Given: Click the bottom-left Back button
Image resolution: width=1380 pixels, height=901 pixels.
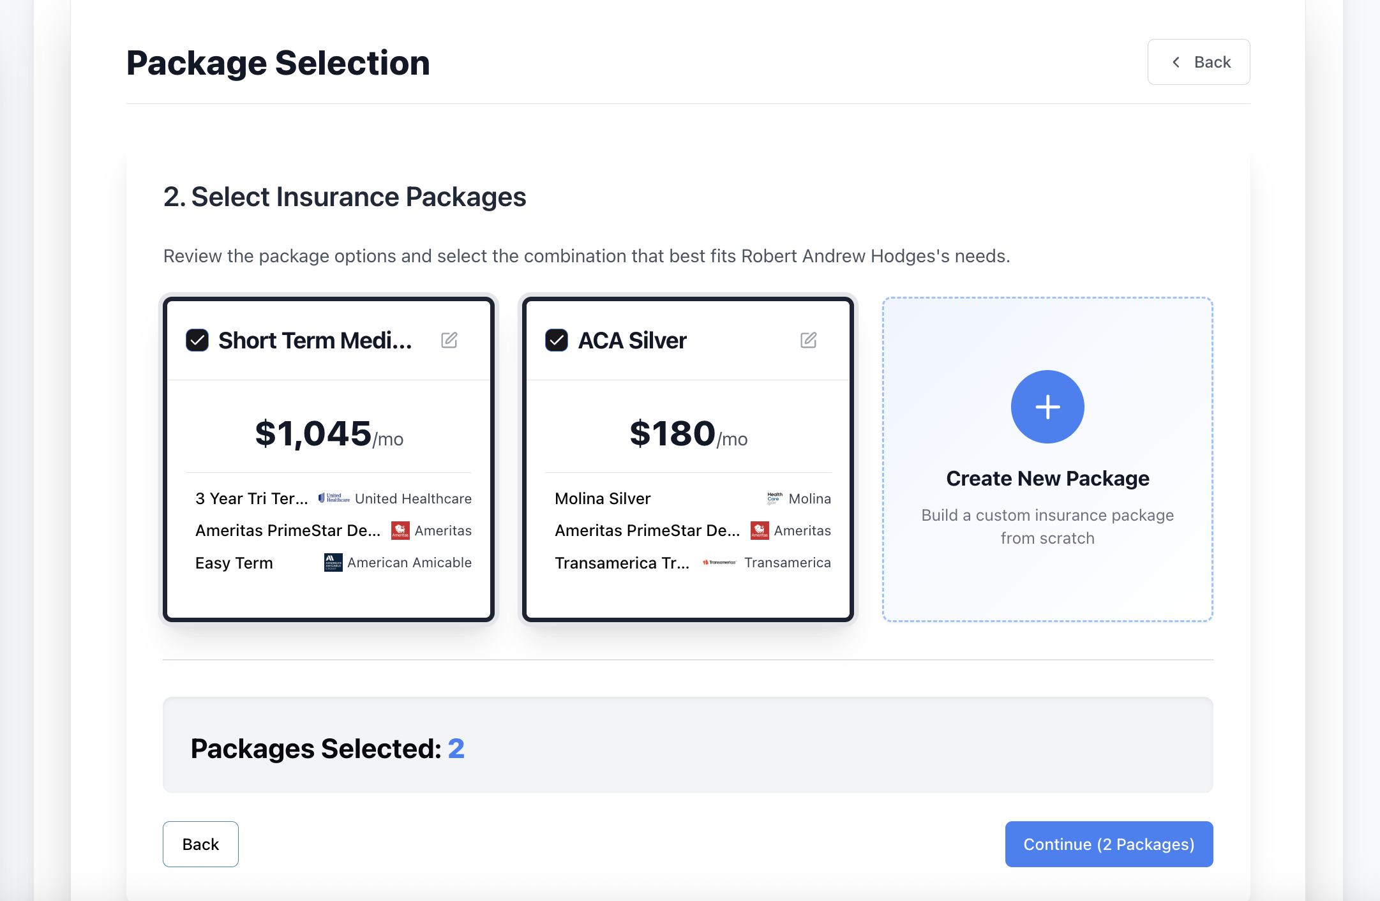Looking at the screenshot, I should (200, 844).
